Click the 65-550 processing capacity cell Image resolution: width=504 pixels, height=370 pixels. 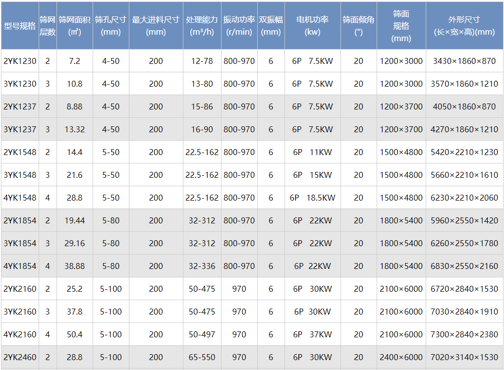click(202, 358)
